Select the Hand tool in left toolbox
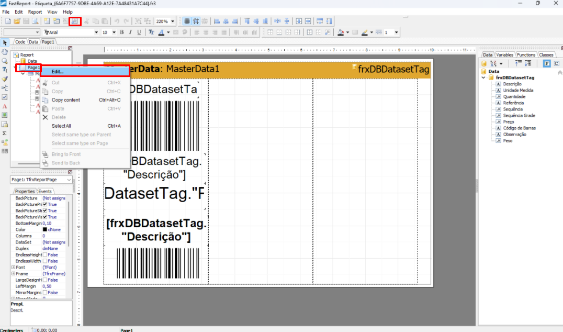 click(x=5, y=51)
